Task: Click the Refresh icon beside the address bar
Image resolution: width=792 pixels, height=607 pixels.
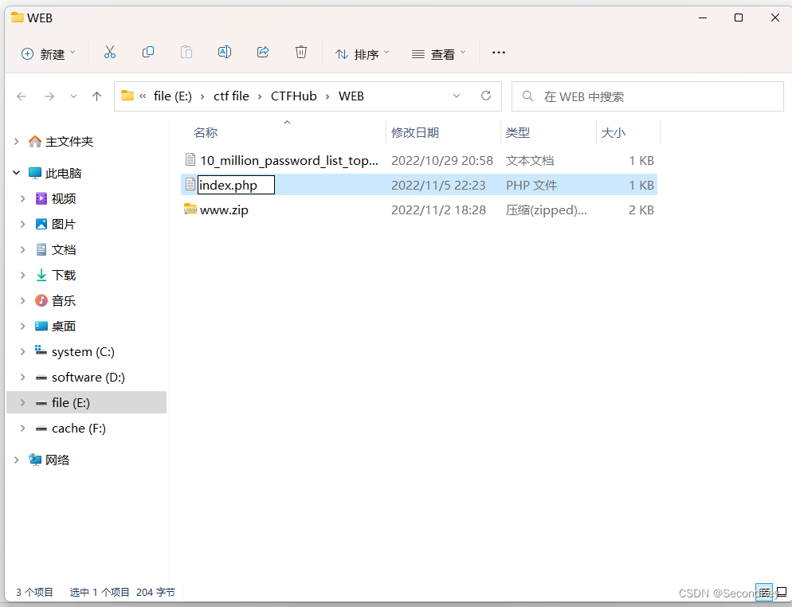Action: (486, 95)
